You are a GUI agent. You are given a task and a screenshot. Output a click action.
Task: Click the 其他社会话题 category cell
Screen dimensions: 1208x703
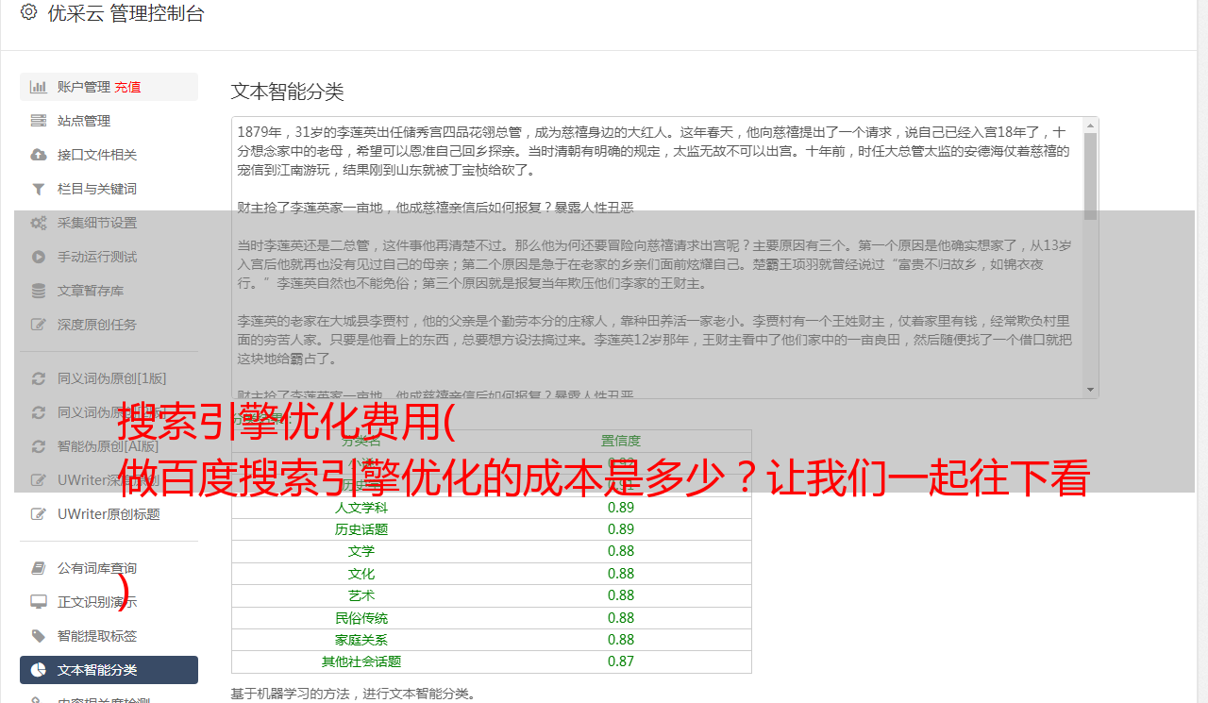361,661
